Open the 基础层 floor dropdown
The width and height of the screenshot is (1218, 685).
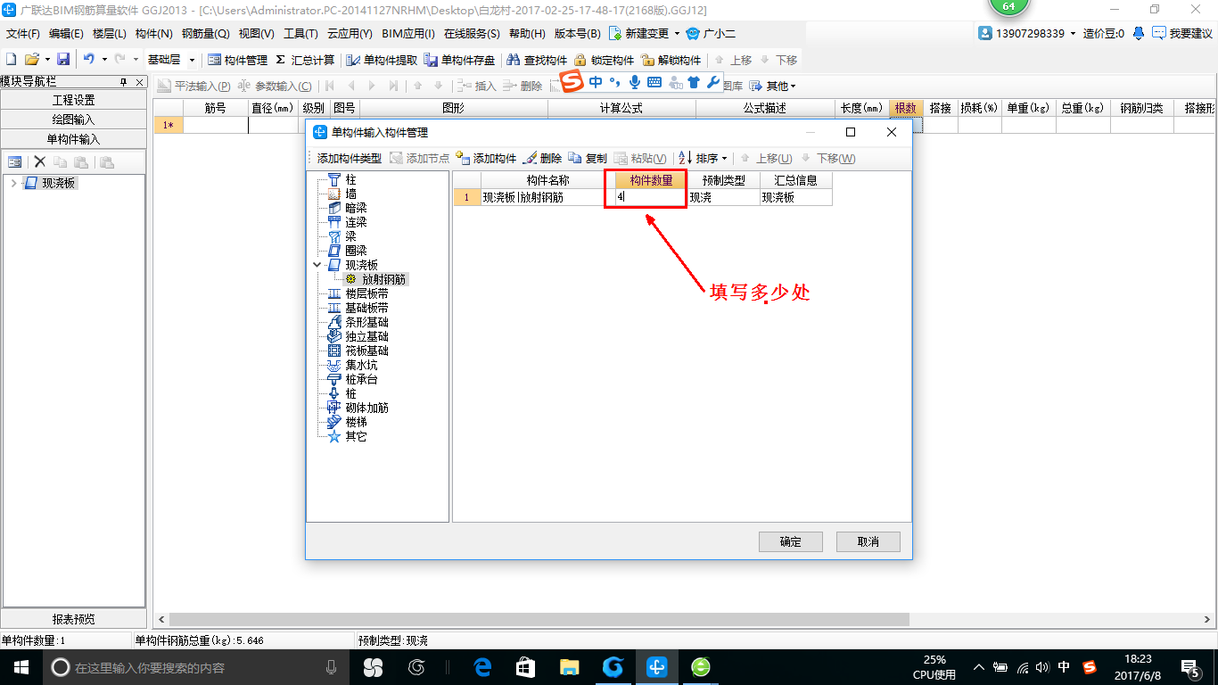[192, 60]
